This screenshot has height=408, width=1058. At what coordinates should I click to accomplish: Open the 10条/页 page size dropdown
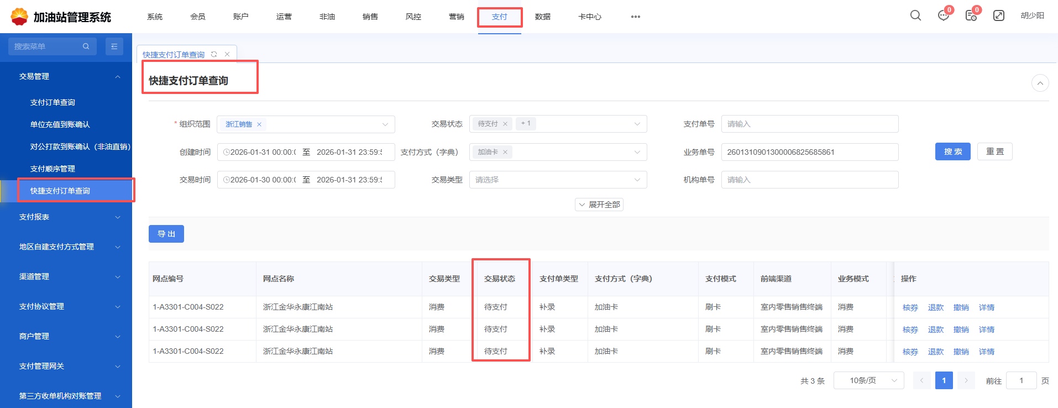pos(868,380)
